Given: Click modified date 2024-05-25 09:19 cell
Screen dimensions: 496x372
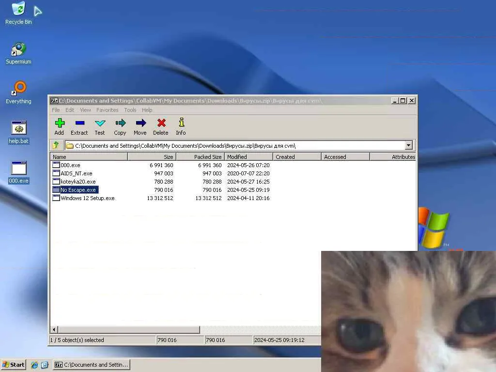Looking at the screenshot, I should 248,190.
